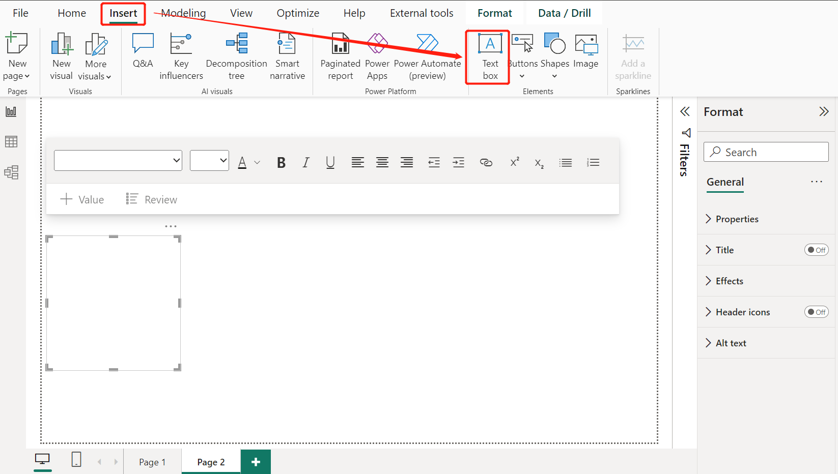Align text to the right

point(407,163)
